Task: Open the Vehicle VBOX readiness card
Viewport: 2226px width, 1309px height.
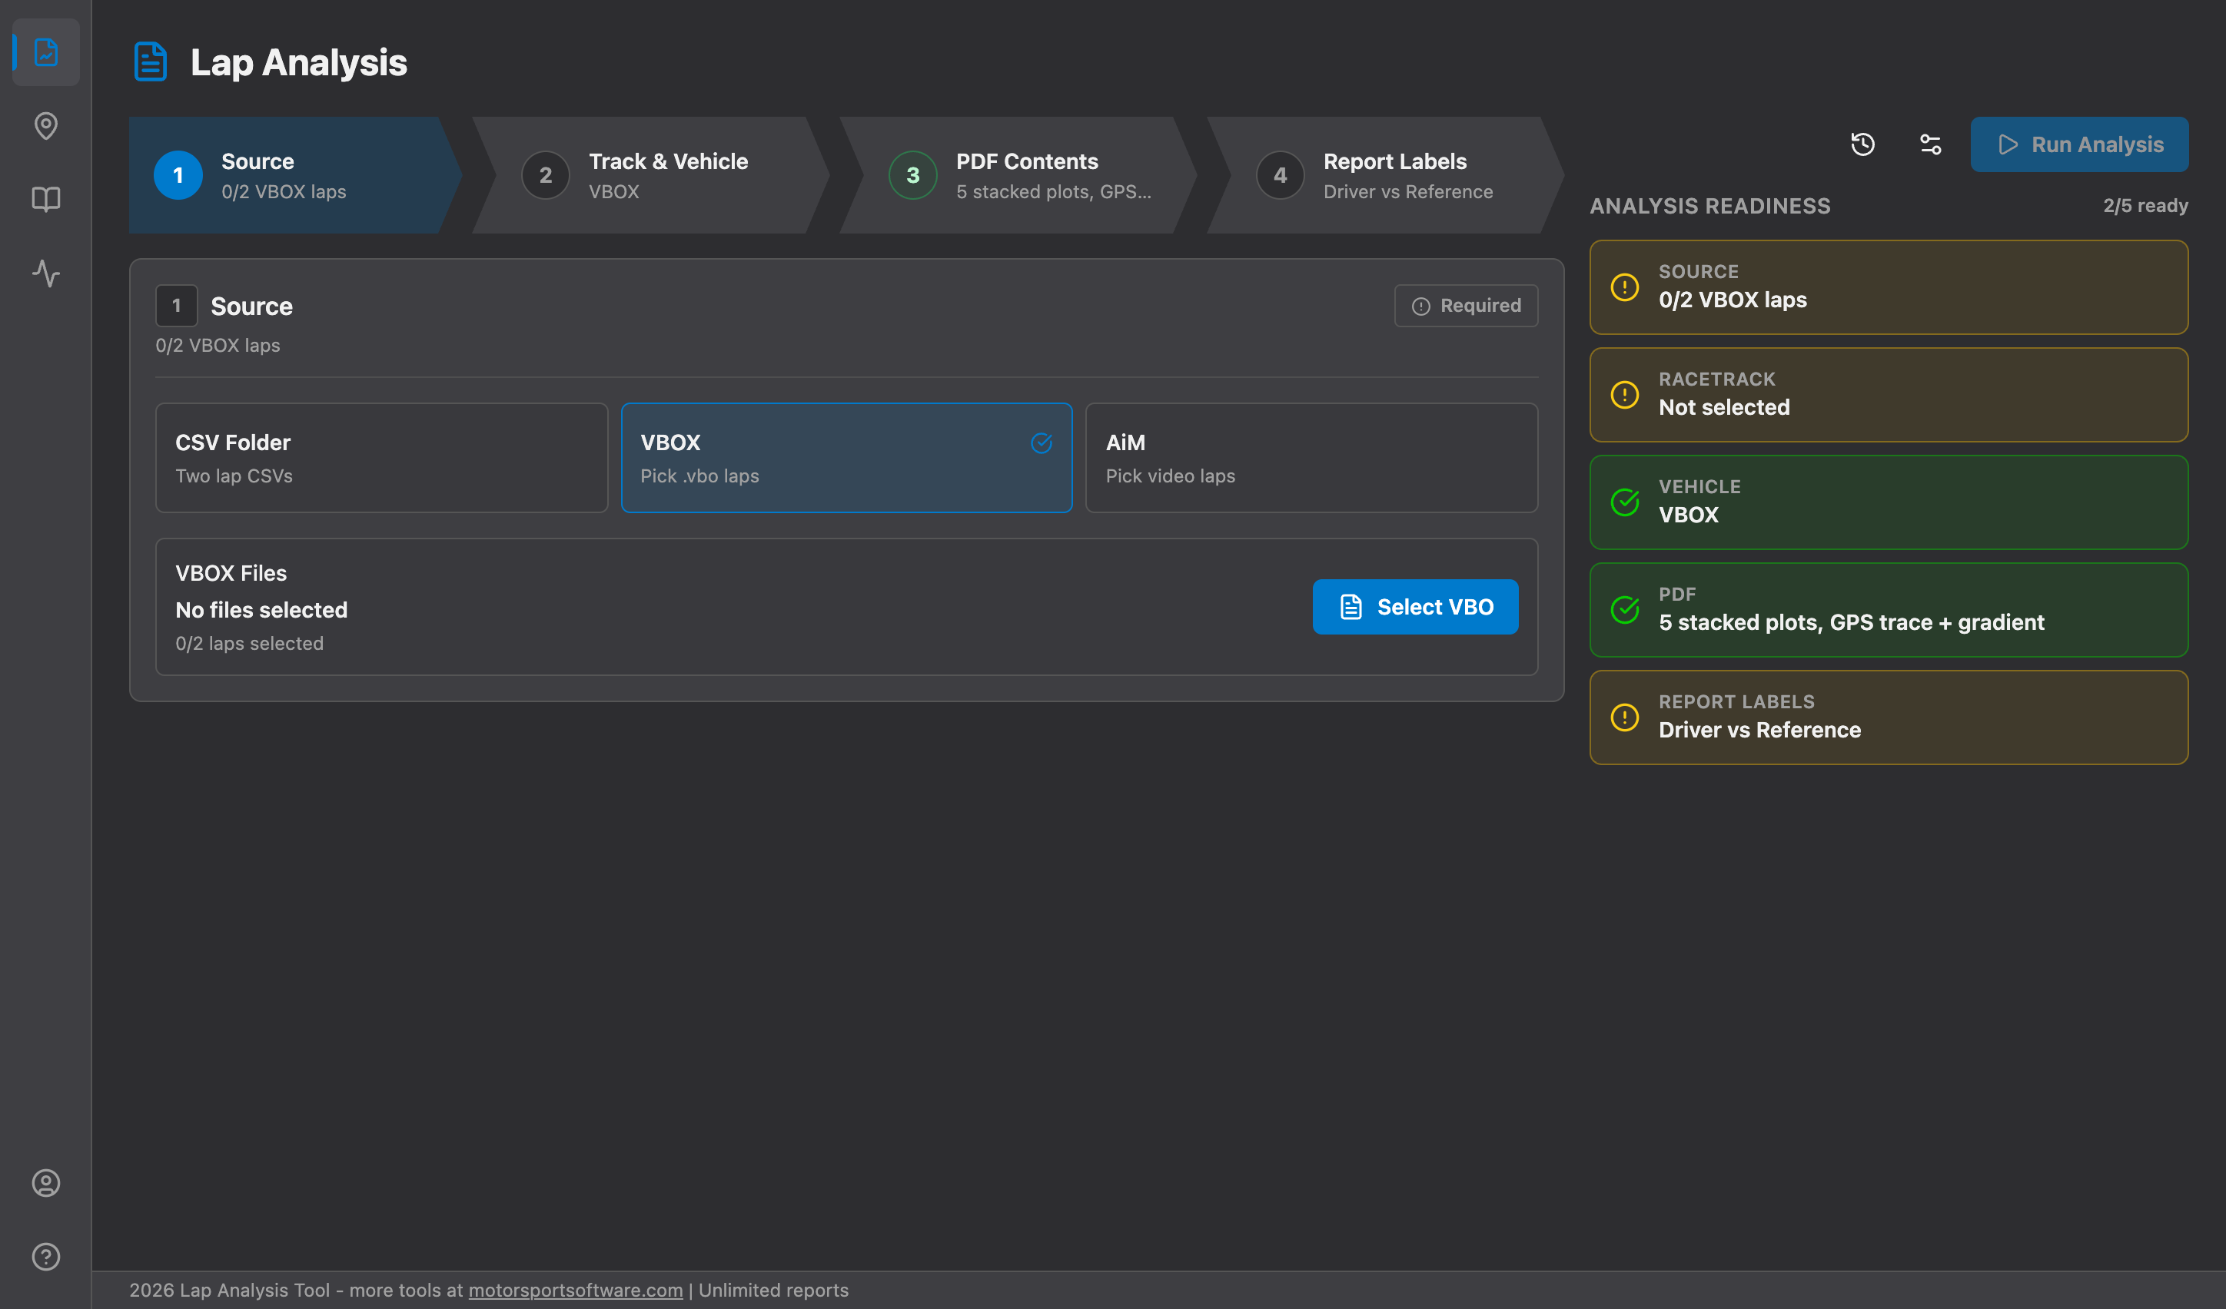Action: (x=1889, y=502)
